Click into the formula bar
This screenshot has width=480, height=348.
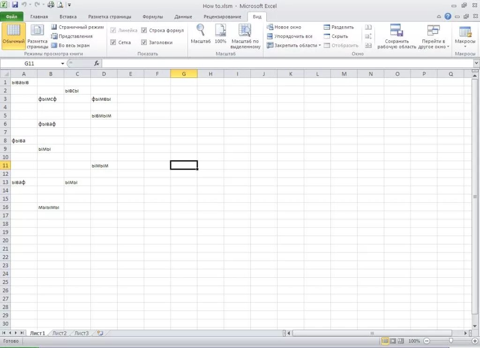coord(287,64)
